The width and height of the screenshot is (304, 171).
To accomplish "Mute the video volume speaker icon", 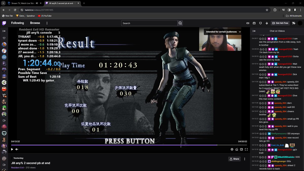I will [17, 149].
